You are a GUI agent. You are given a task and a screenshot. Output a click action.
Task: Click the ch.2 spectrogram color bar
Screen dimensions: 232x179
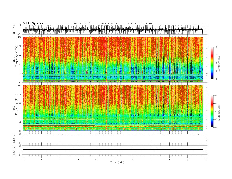212,111
